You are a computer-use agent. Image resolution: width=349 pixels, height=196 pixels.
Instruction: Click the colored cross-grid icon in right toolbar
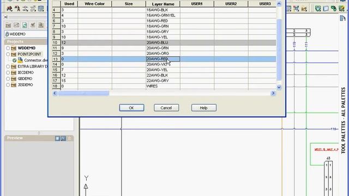point(296,9)
